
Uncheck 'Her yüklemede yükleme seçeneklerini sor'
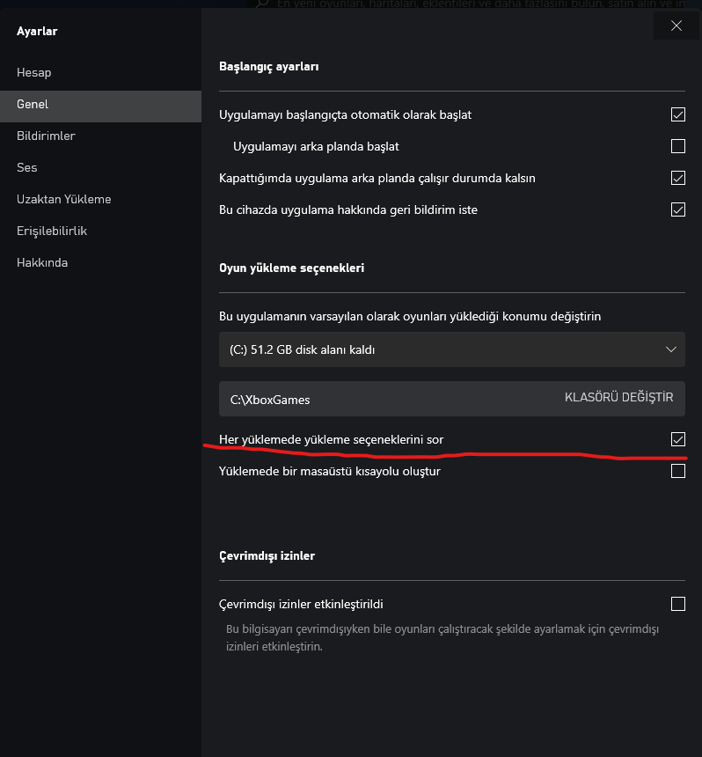[x=677, y=439]
